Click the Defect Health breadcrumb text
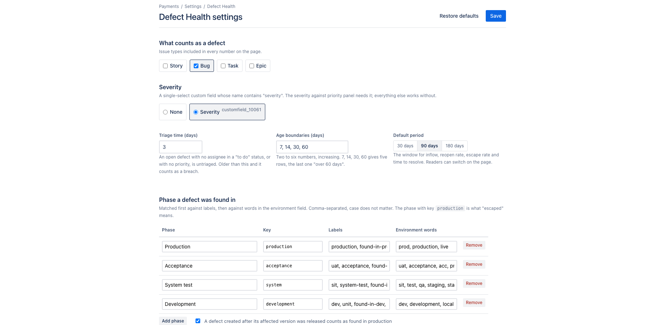 pos(221,6)
